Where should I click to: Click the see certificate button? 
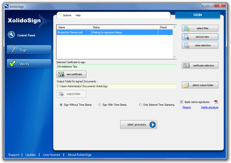click(71, 74)
